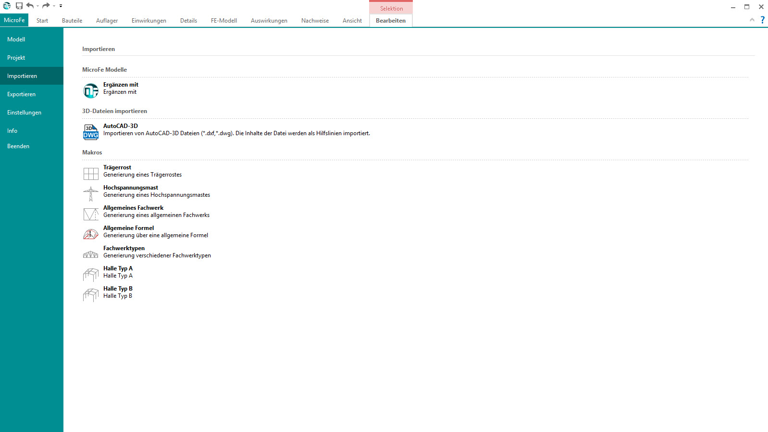This screenshot has height=432, width=768.
Task: Click the Allgemeines Fachwerk truss icon
Action: (x=91, y=214)
